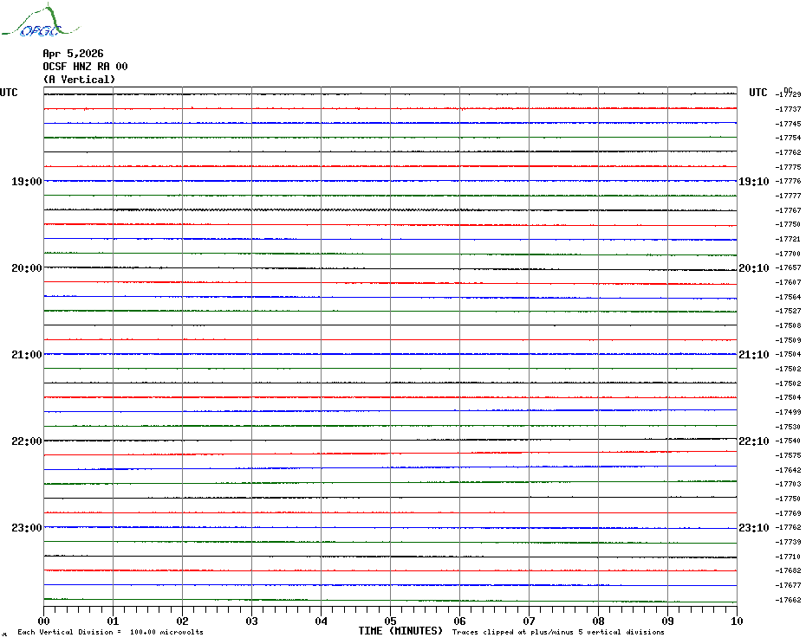The image size is (806, 644).
Task: Click the date text Apr 5,2026
Action: tap(73, 54)
